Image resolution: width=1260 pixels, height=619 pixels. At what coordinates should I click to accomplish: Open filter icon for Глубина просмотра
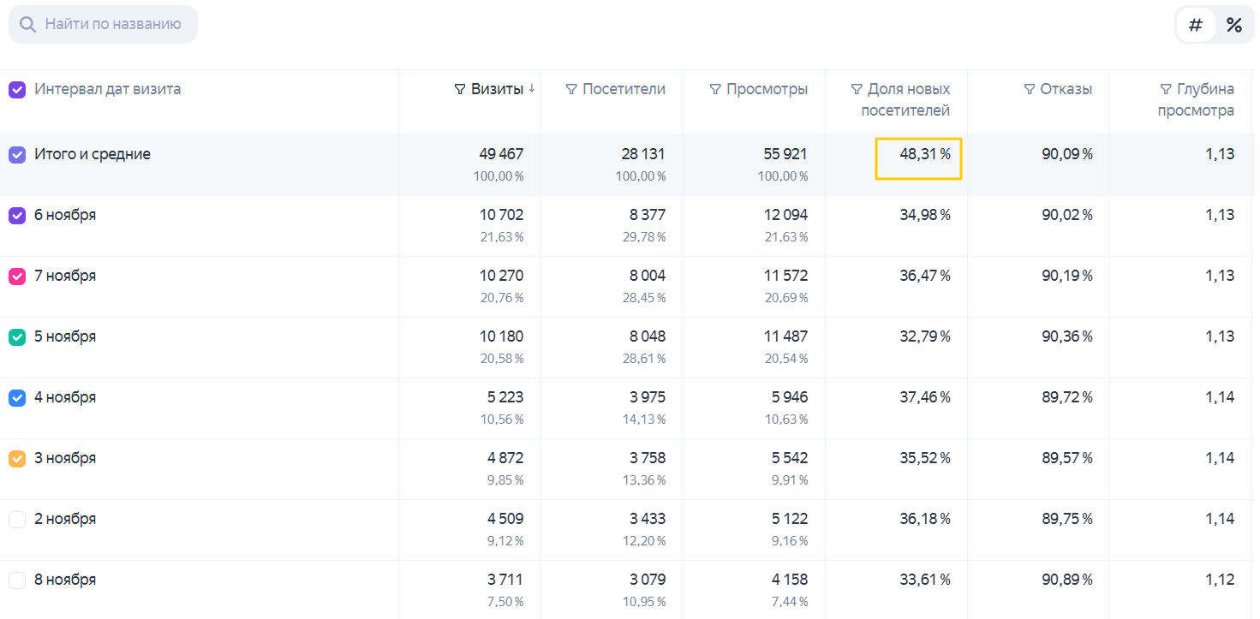1165,89
